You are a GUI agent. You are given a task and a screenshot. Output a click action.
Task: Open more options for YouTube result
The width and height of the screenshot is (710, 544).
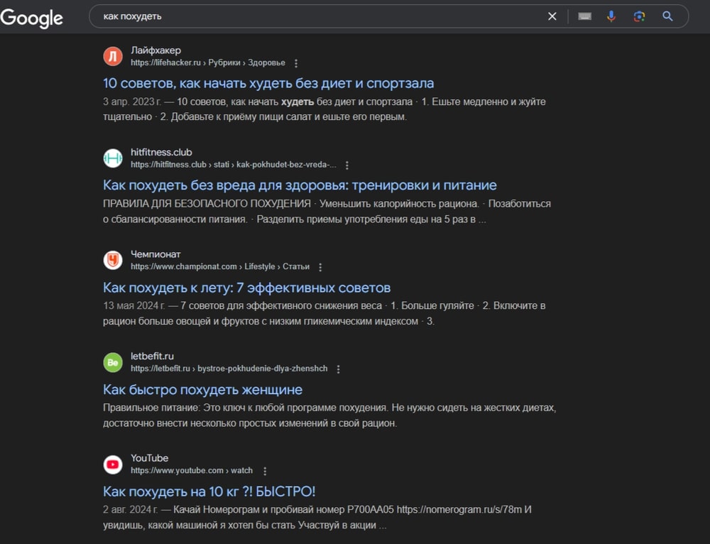click(x=265, y=471)
